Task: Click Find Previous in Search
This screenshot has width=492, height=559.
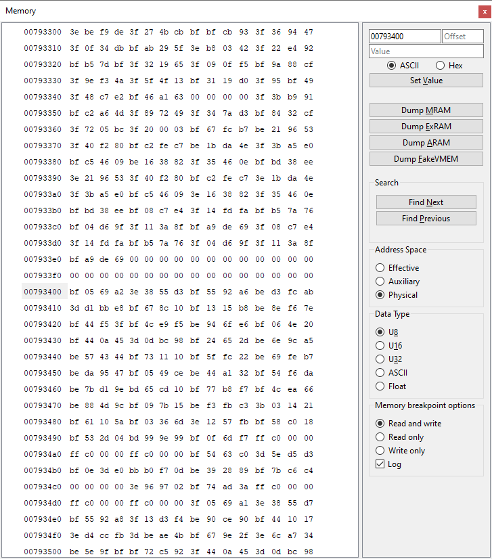Action: pos(426,218)
